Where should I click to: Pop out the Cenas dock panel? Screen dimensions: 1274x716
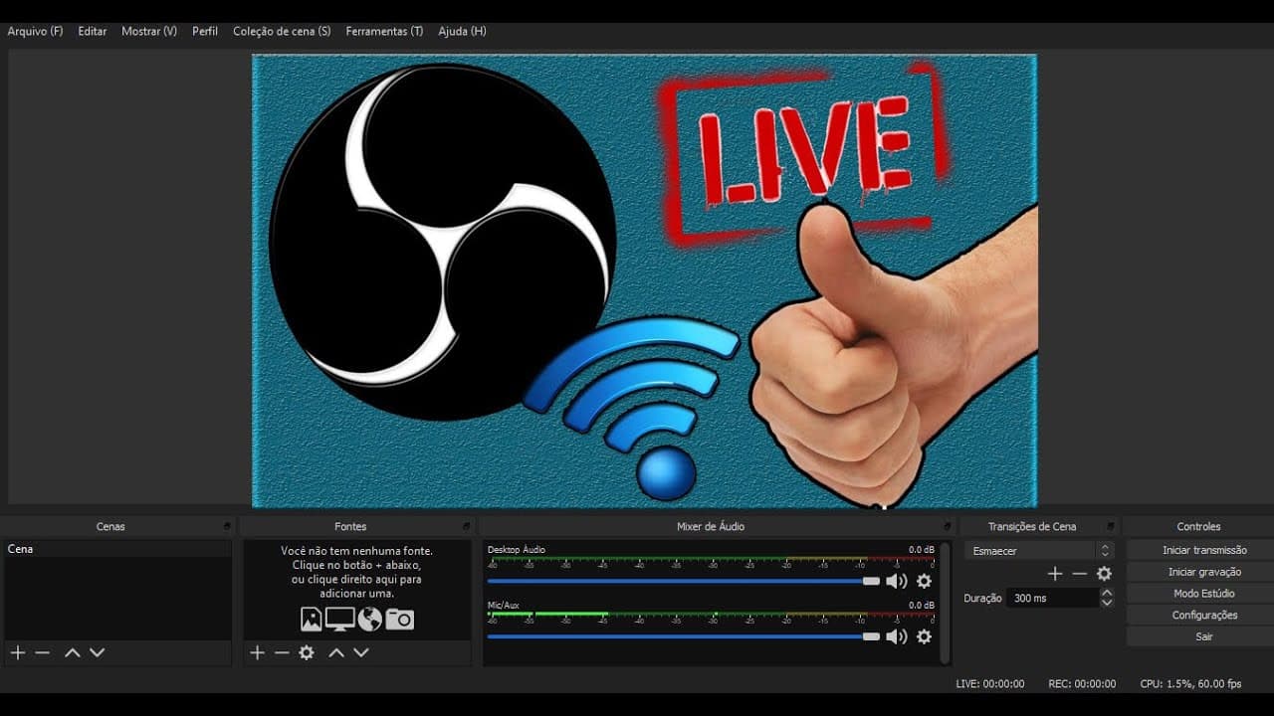[227, 526]
